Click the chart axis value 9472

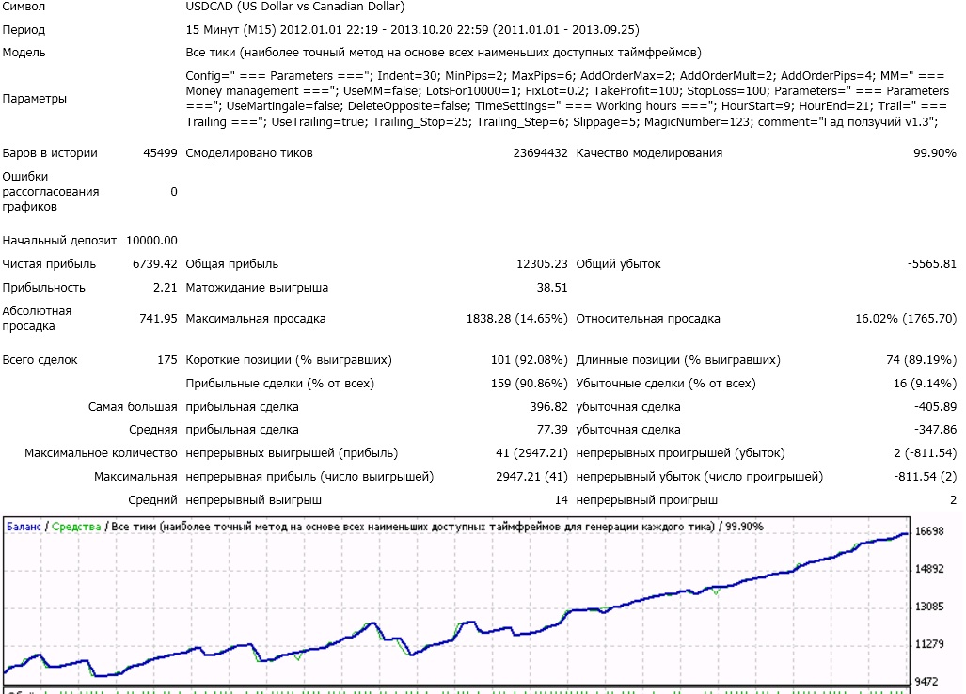(926, 682)
